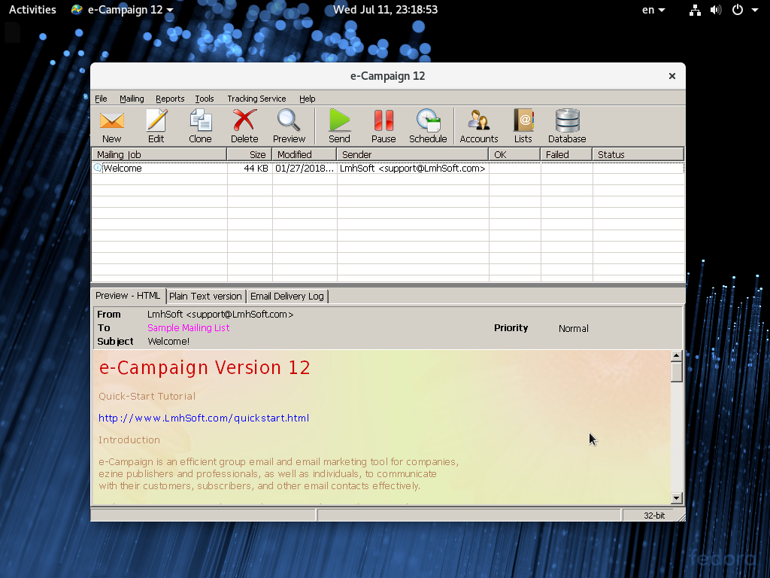This screenshot has width=770, height=578.
Task: Sort by Mailing Job column header
Action: click(159, 154)
